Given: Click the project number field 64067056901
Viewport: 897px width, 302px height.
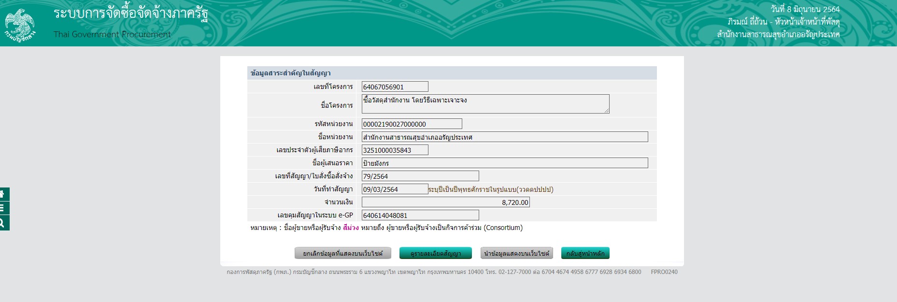Looking at the screenshot, I should (x=395, y=87).
